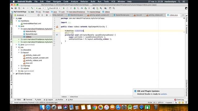Hide the Project panel with minus icon

click(x=50, y=15)
